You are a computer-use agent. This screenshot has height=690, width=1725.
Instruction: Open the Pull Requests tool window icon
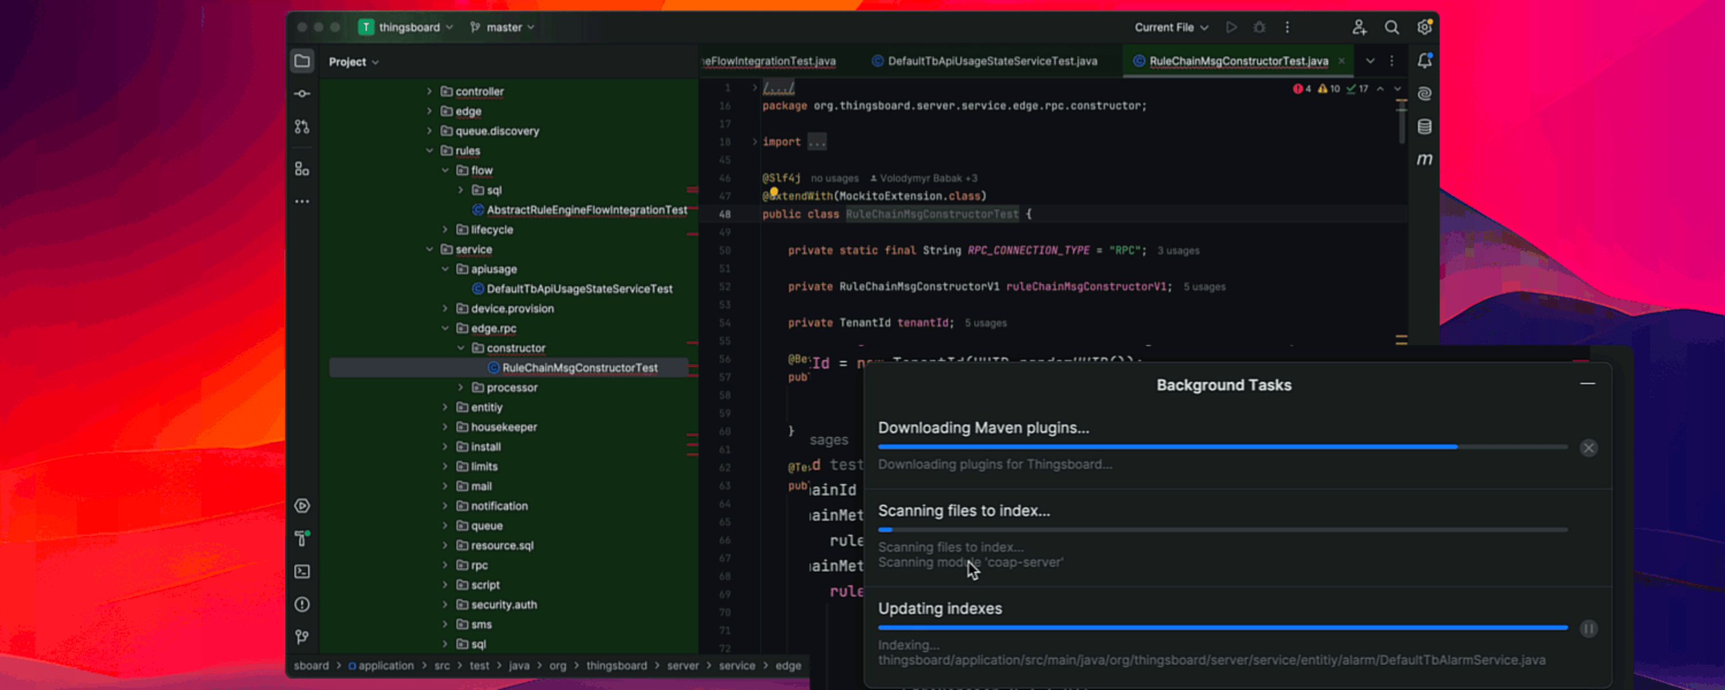point(302,126)
